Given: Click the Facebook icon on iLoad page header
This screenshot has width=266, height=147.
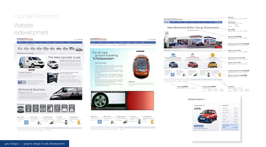Looking at the screenshot, I should pyautogui.click(x=82, y=40).
